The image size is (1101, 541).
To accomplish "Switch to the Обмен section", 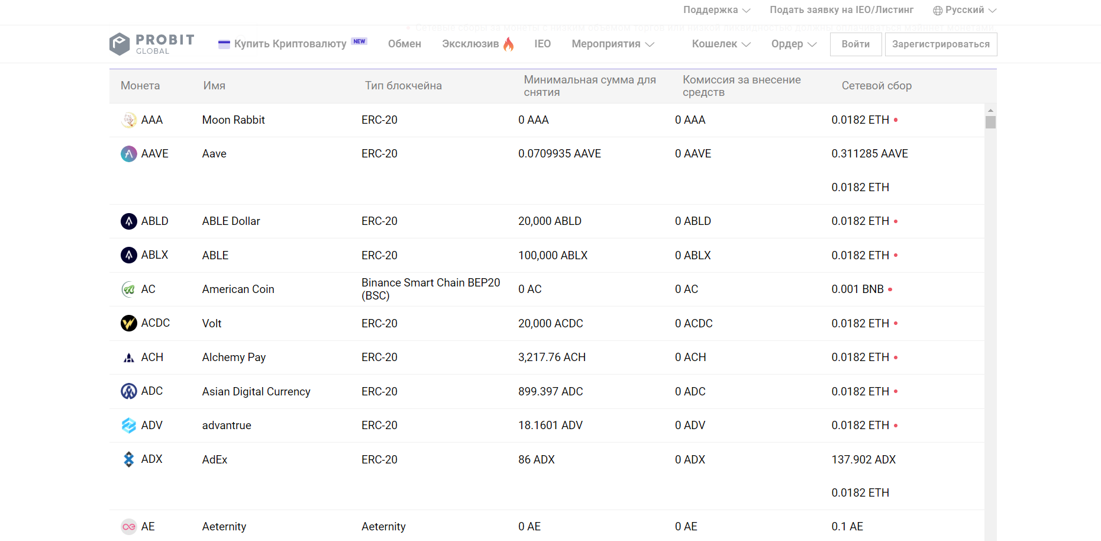I will click(404, 43).
